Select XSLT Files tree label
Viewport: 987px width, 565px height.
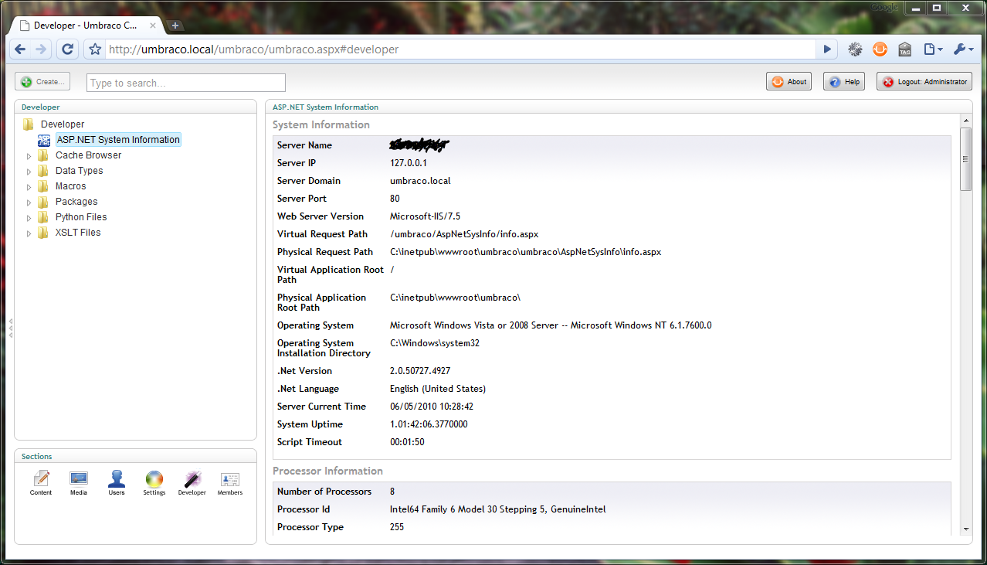click(x=78, y=233)
